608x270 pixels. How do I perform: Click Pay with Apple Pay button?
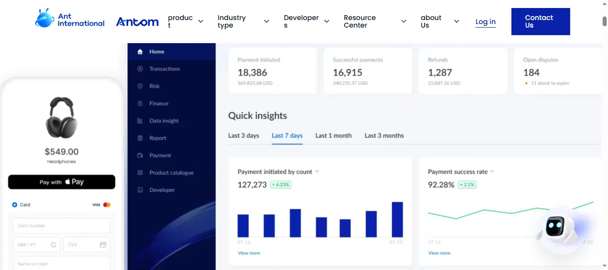[61, 182]
